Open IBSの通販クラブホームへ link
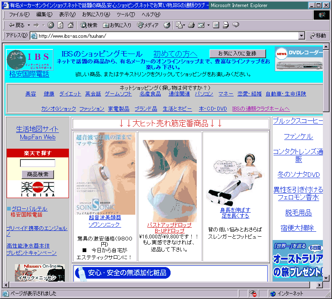This screenshot has height=299, width=332. [261, 109]
